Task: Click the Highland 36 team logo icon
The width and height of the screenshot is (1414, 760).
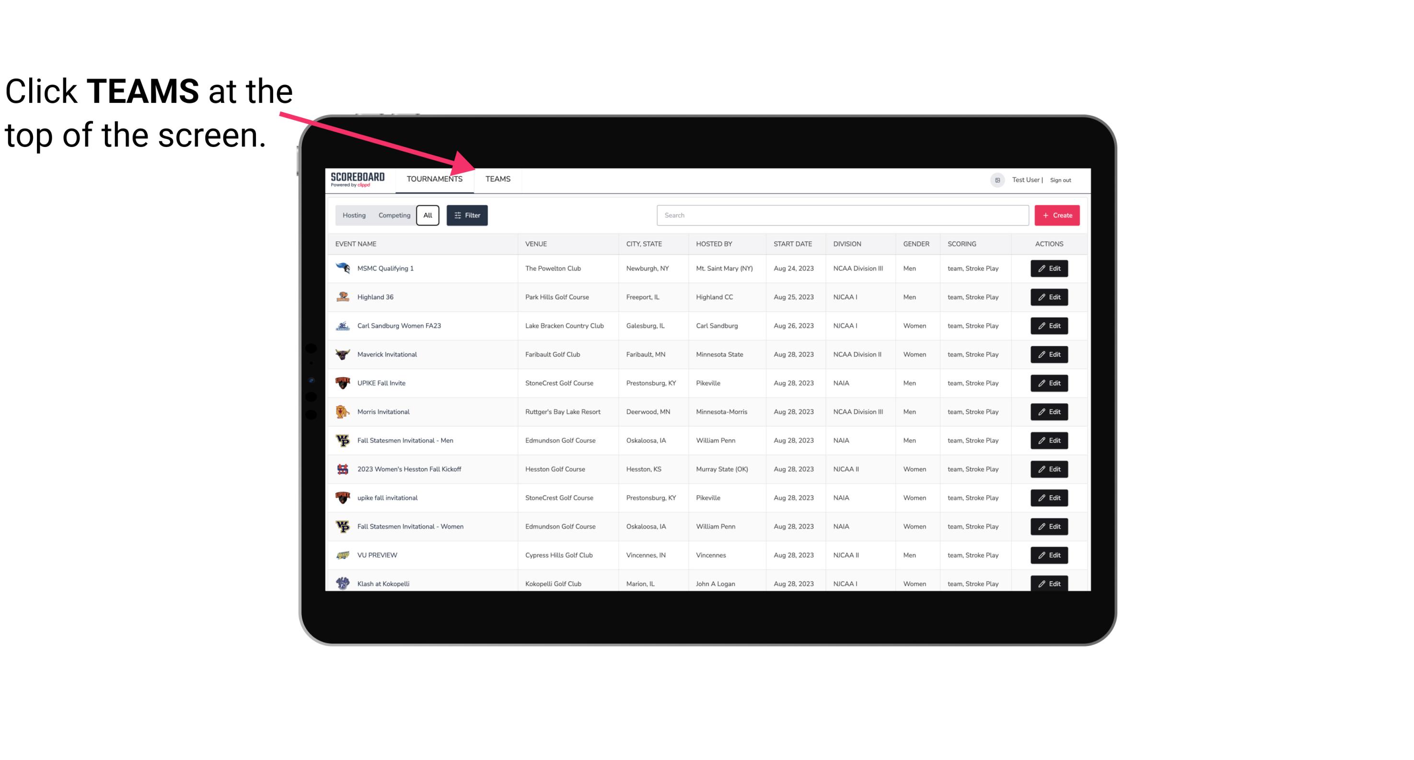Action: click(x=342, y=297)
